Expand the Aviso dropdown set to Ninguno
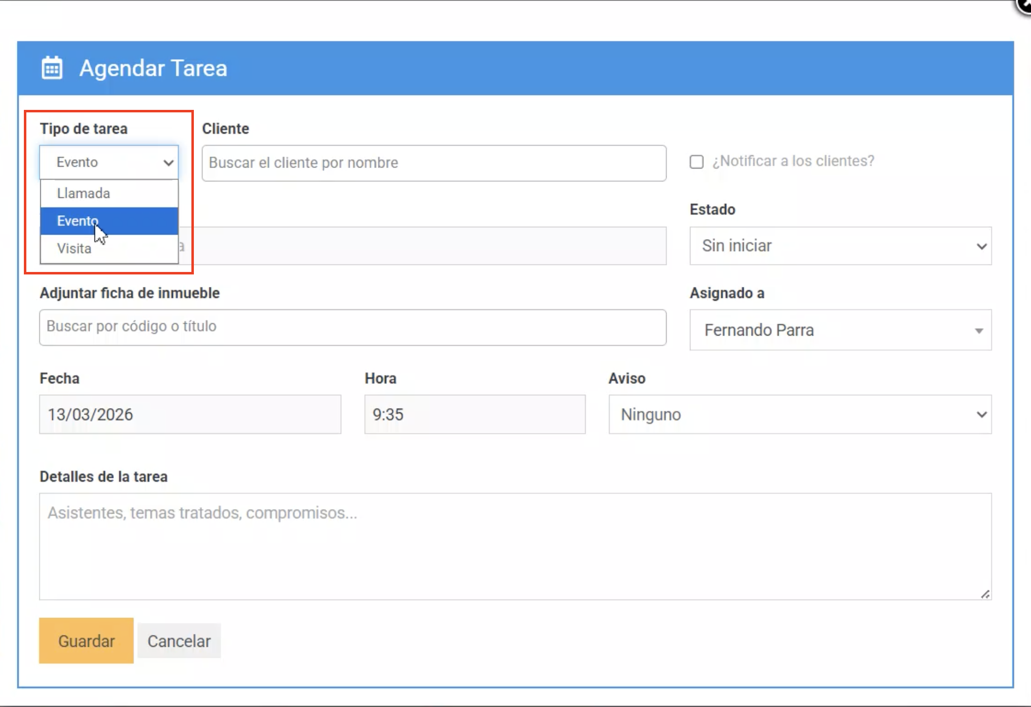The width and height of the screenshot is (1031, 707). [799, 415]
